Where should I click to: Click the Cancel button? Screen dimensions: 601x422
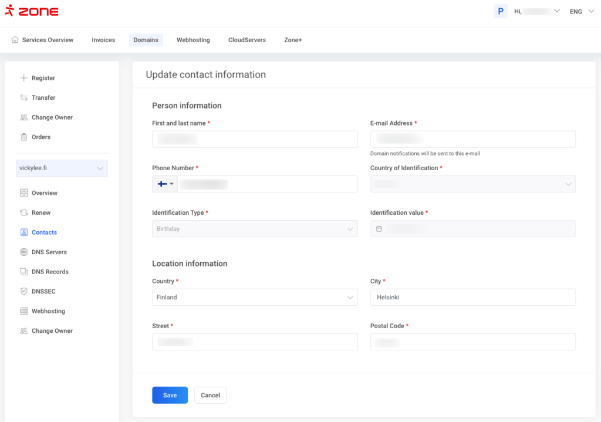[x=210, y=395]
